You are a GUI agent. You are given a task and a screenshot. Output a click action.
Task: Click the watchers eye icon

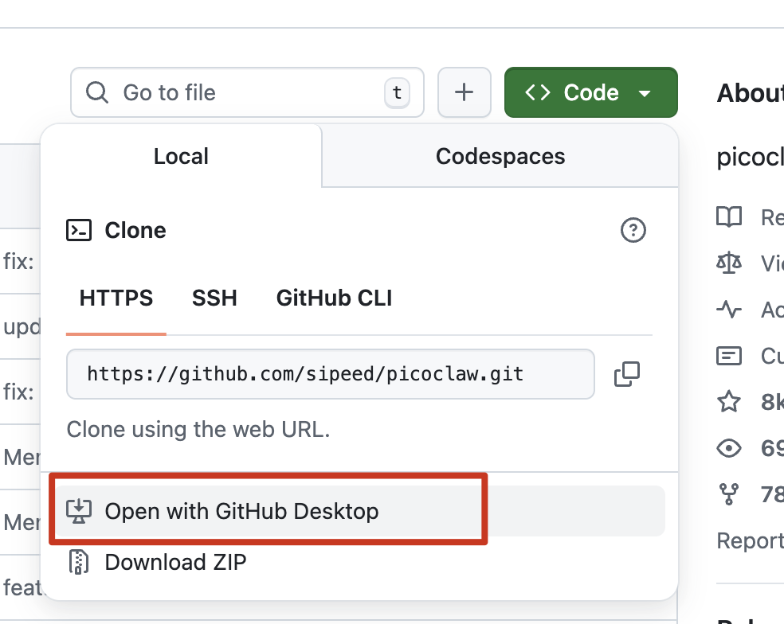(x=729, y=449)
